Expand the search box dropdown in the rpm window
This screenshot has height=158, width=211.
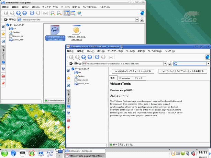208,63
